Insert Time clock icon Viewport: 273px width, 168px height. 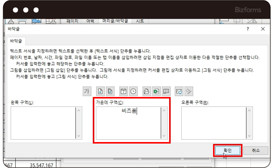click(x=133, y=91)
